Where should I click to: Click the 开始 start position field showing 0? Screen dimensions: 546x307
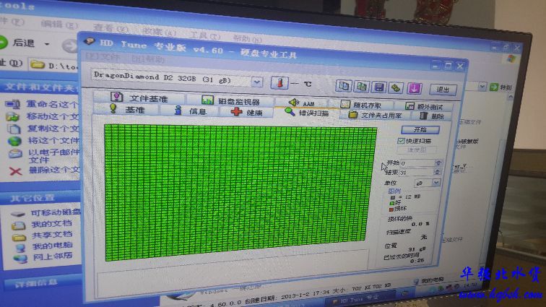[x=417, y=163]
